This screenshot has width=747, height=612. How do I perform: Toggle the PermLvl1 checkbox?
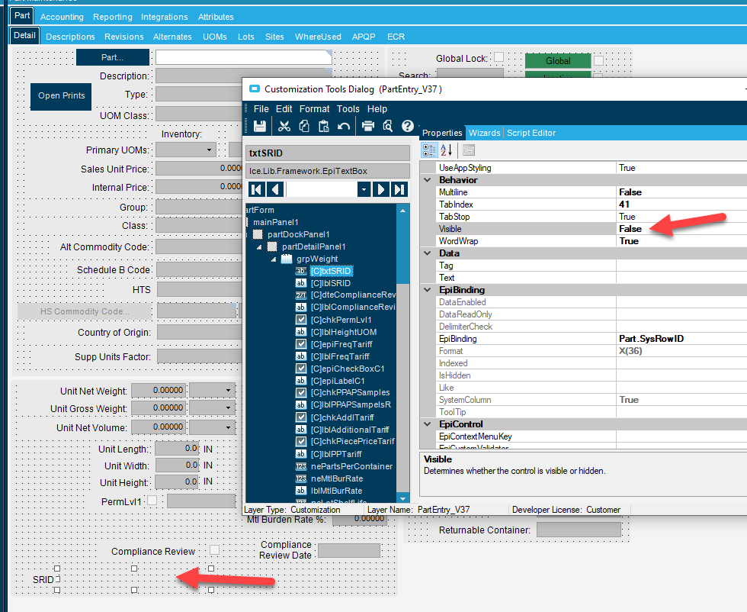[x=152, y=501]
